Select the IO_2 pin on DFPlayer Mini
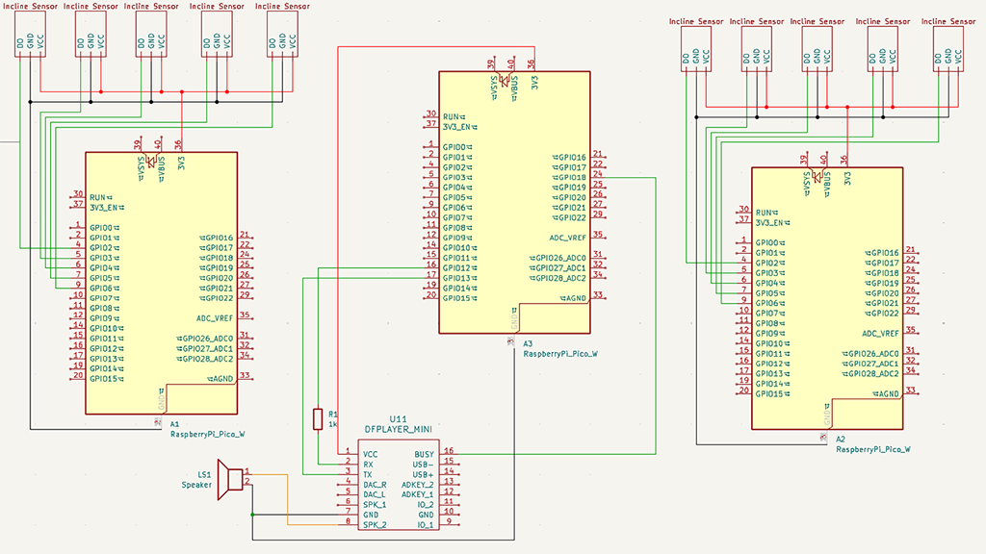The image size is (986, 554). coord(425,504)
